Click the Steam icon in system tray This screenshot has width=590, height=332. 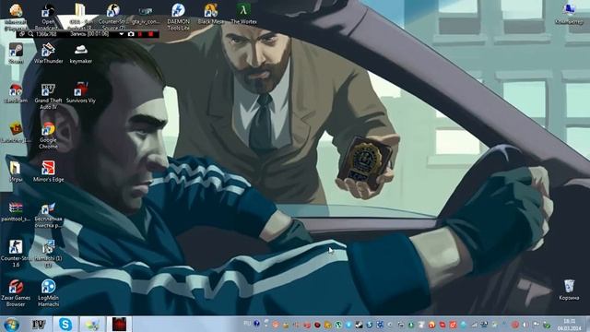pos(359,325)
